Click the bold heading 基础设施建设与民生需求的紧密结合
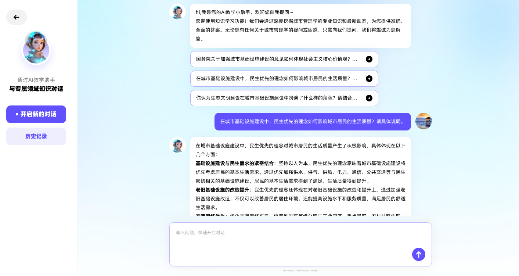Viewport: 519px width, 276px height. click(234, 164)
